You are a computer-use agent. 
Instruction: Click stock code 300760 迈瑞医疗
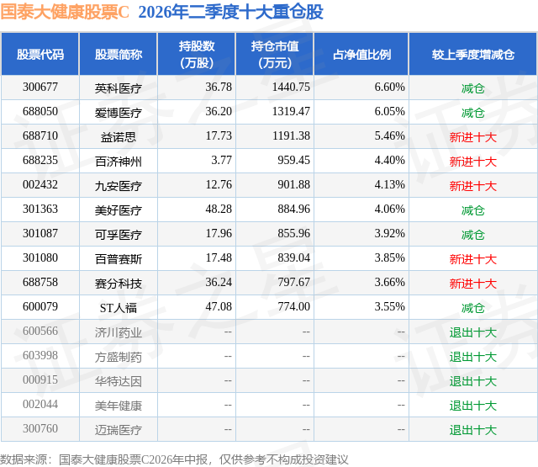pos(40,428)
